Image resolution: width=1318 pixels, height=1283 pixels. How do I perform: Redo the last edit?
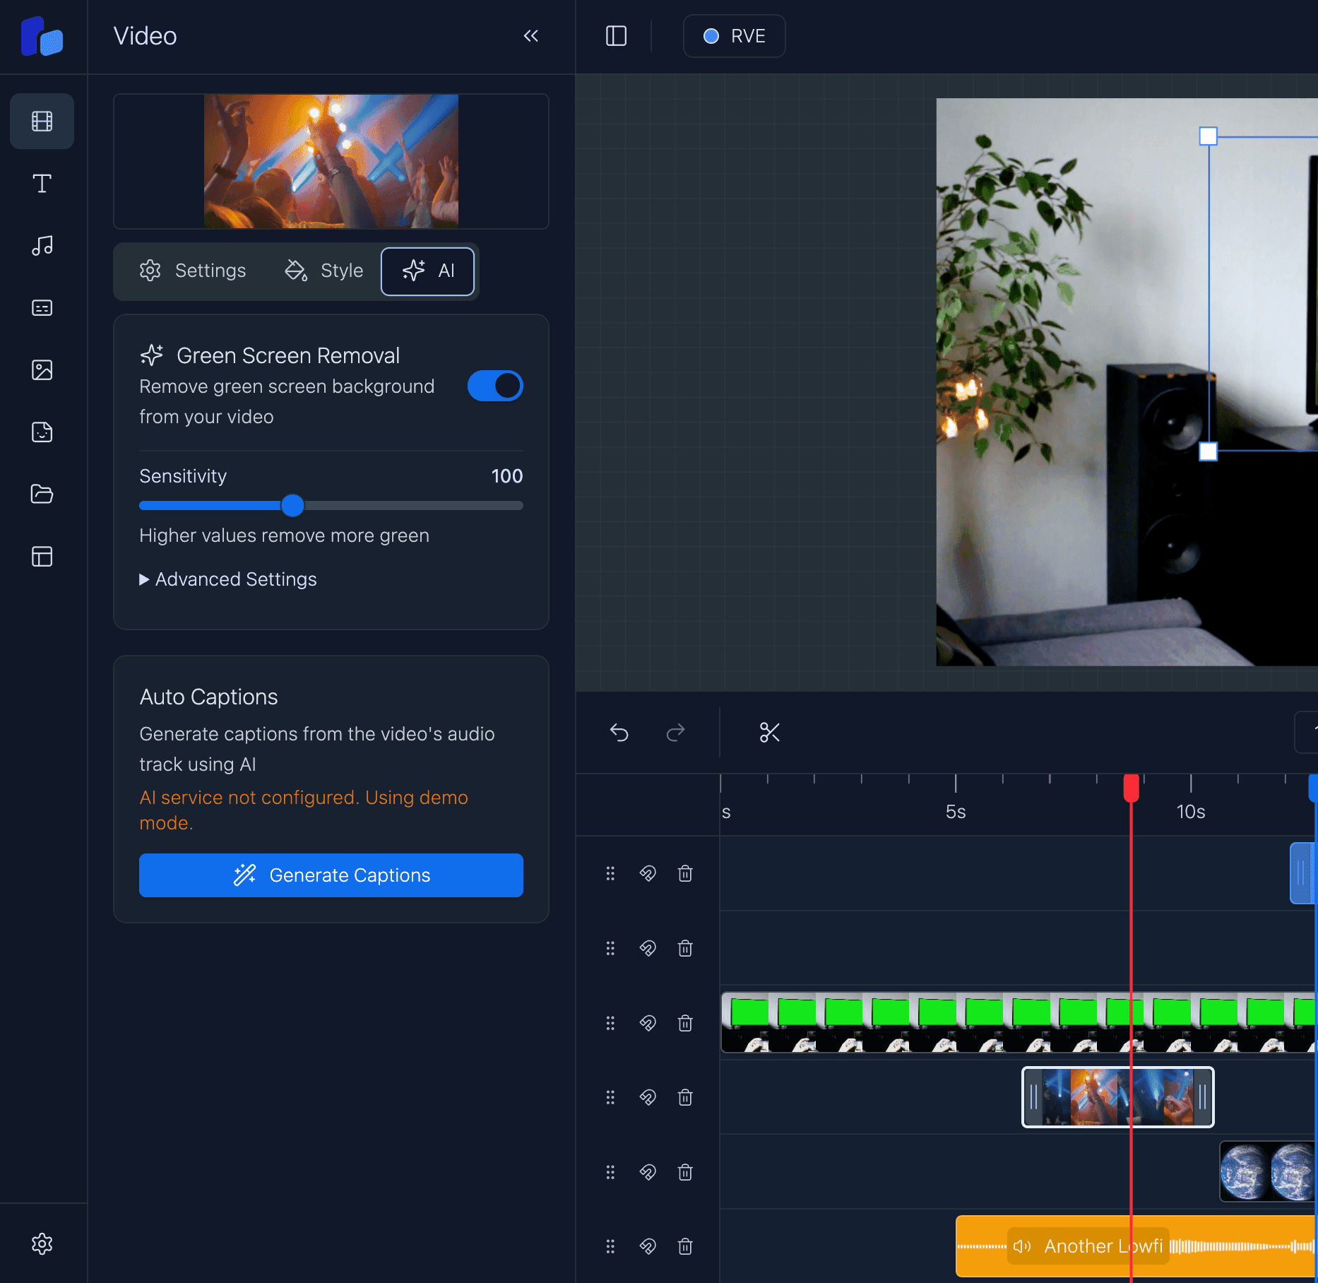pos(675,733)
